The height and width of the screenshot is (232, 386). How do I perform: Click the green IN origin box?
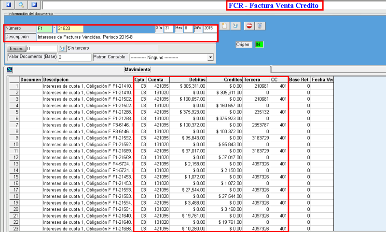pyautogui.click(x=259, y=45)
